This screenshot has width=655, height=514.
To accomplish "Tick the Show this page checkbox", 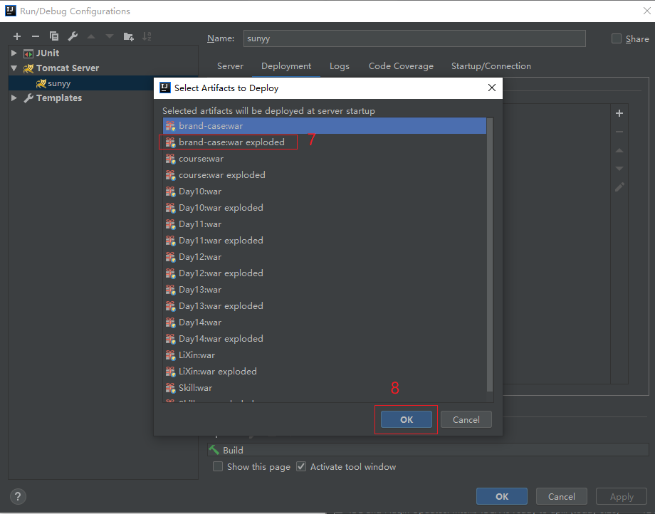I will point(219,467).
